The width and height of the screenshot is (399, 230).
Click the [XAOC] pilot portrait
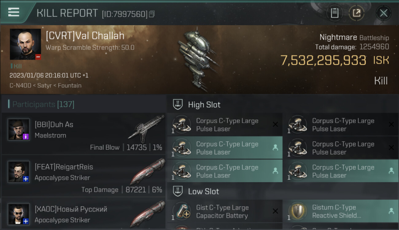coord(19,214)
